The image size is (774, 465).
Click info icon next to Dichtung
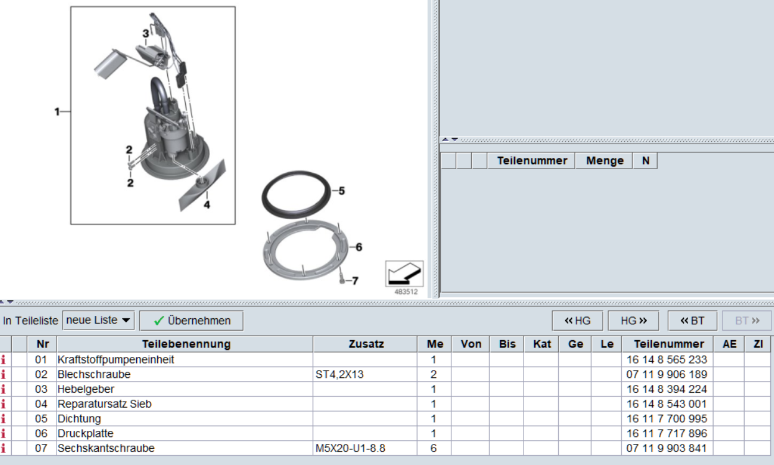click(x=4, y=418)
